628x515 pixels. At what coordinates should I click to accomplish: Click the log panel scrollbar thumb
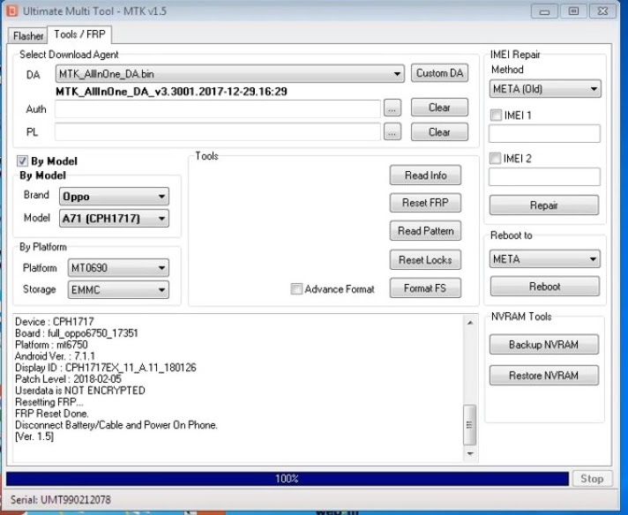tap(470, 425)
